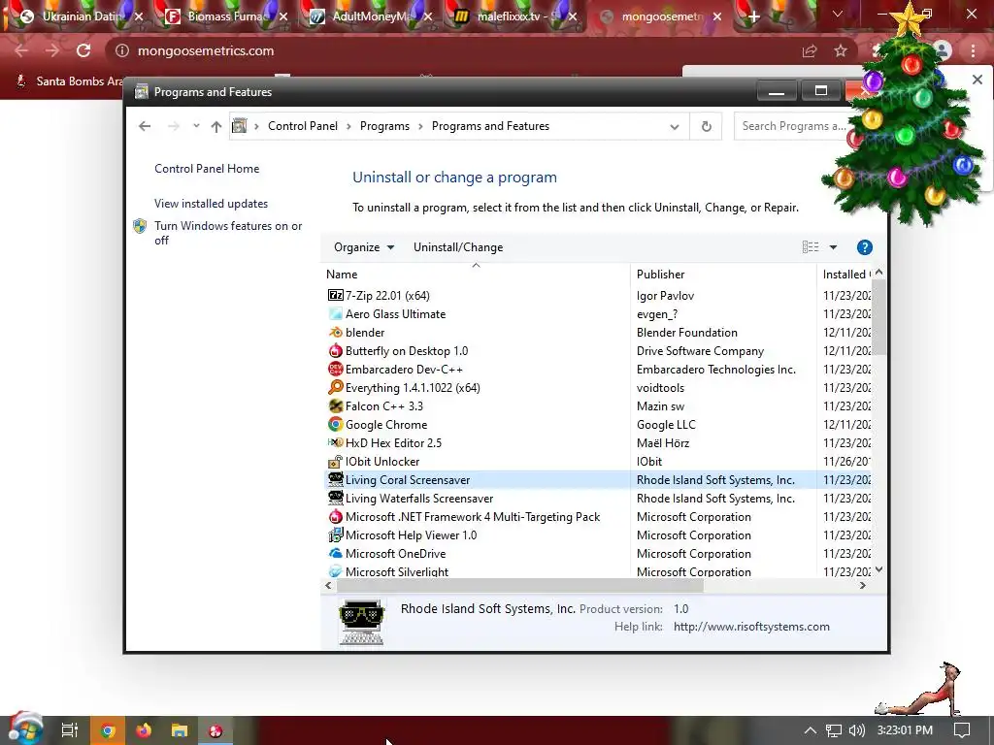Image resolution: width=994 pixels, height=745 pixels.
Task: Refresh the Programs and Features list
Action: tap(707, 126)
